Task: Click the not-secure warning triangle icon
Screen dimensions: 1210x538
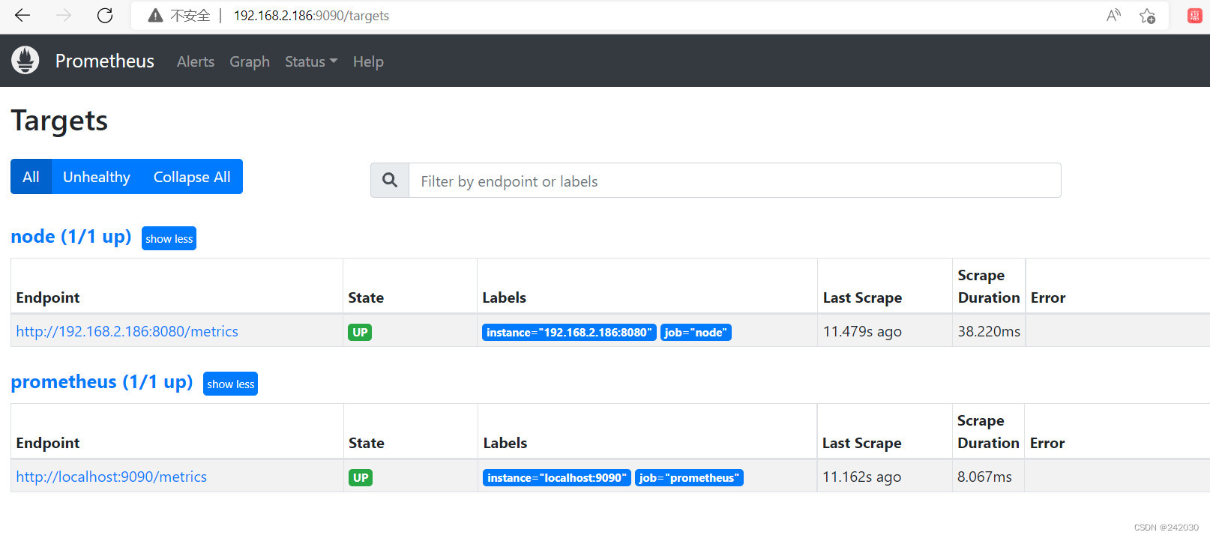Action: 155,16
